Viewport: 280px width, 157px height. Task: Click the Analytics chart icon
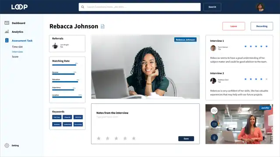(7, 31)
